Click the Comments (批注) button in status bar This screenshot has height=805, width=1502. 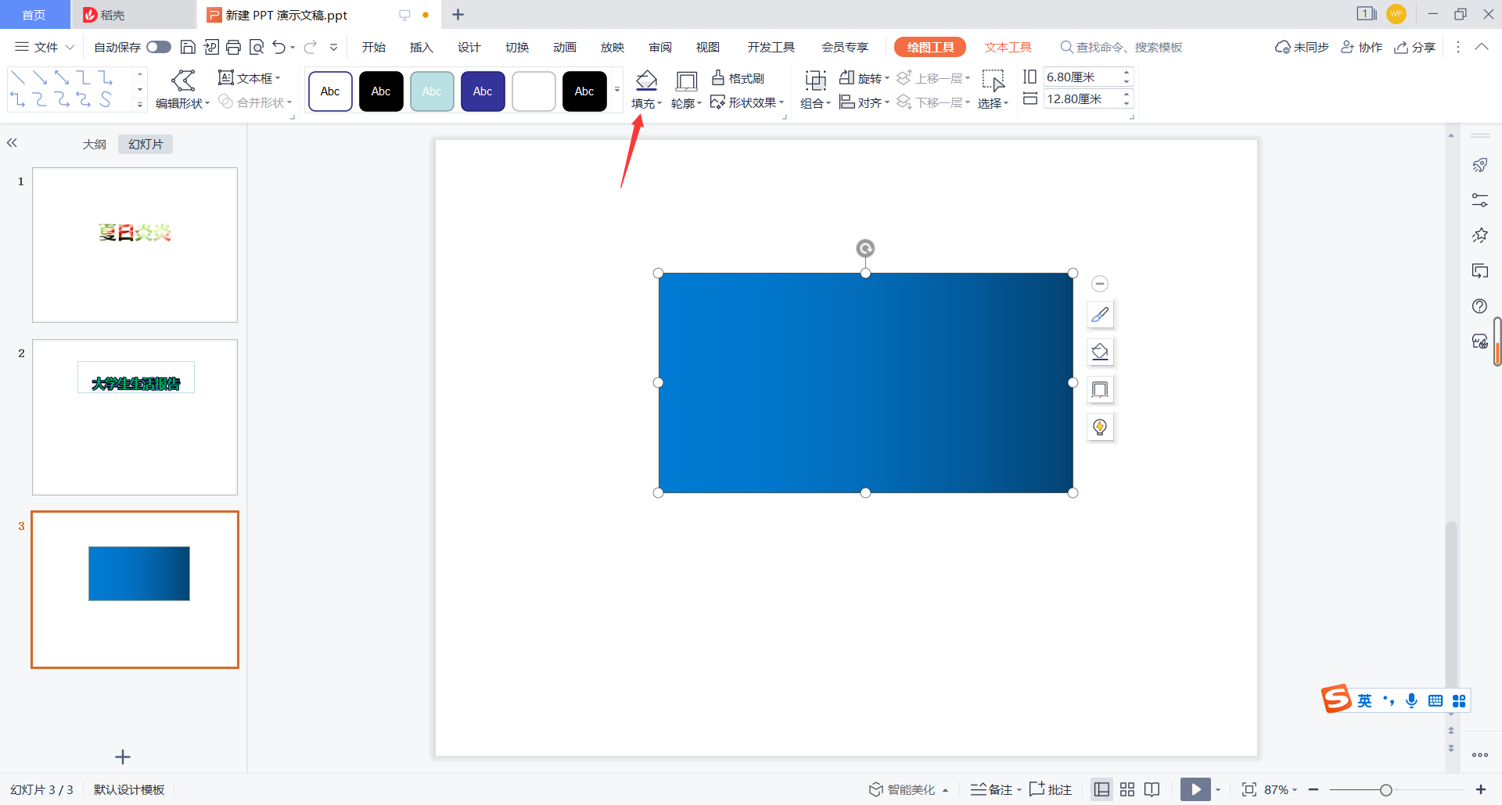pos(1051,789)
